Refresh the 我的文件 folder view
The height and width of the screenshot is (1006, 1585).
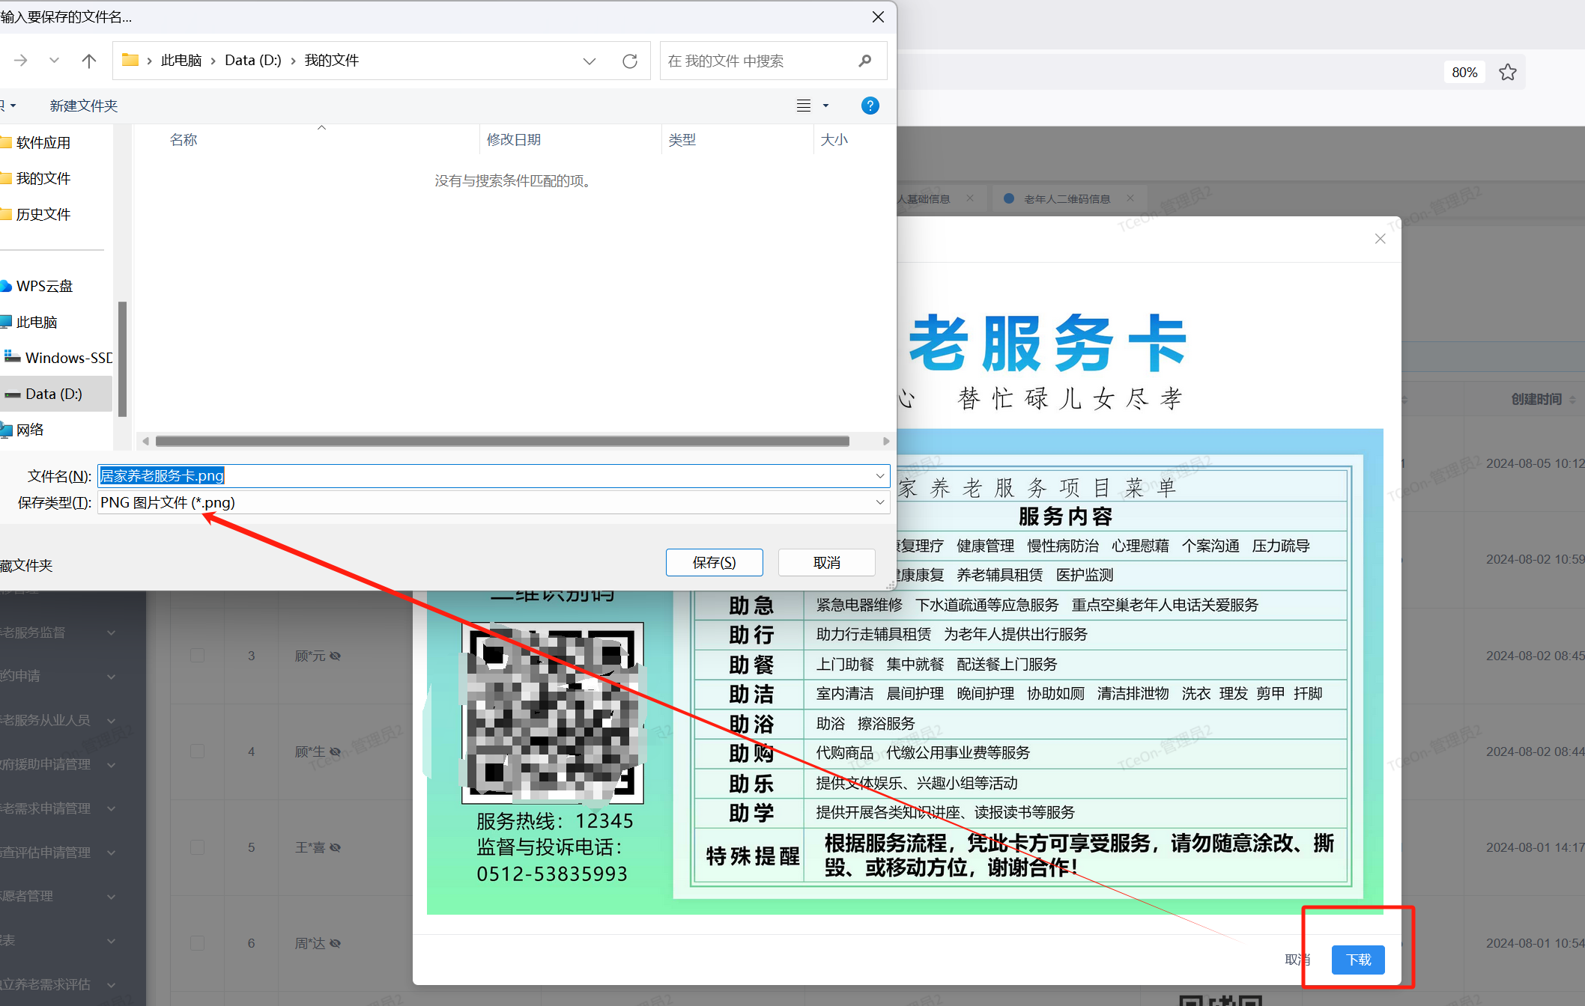630,61
